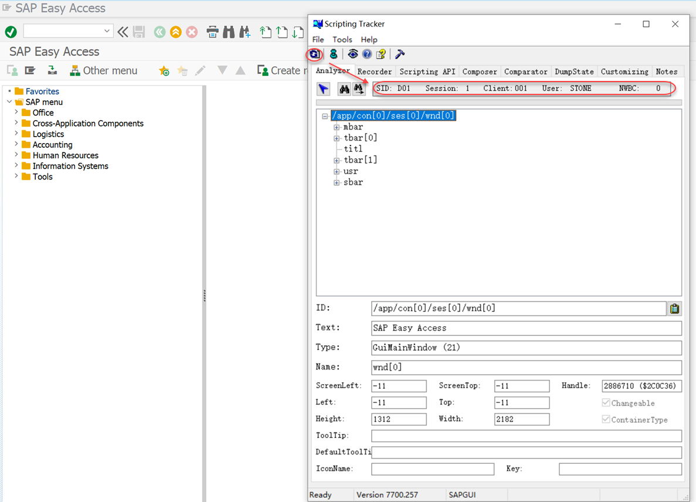Click the blue arrow identify-element icon in Analyzer
Screen dimensions: 696x502
(324, 89)
